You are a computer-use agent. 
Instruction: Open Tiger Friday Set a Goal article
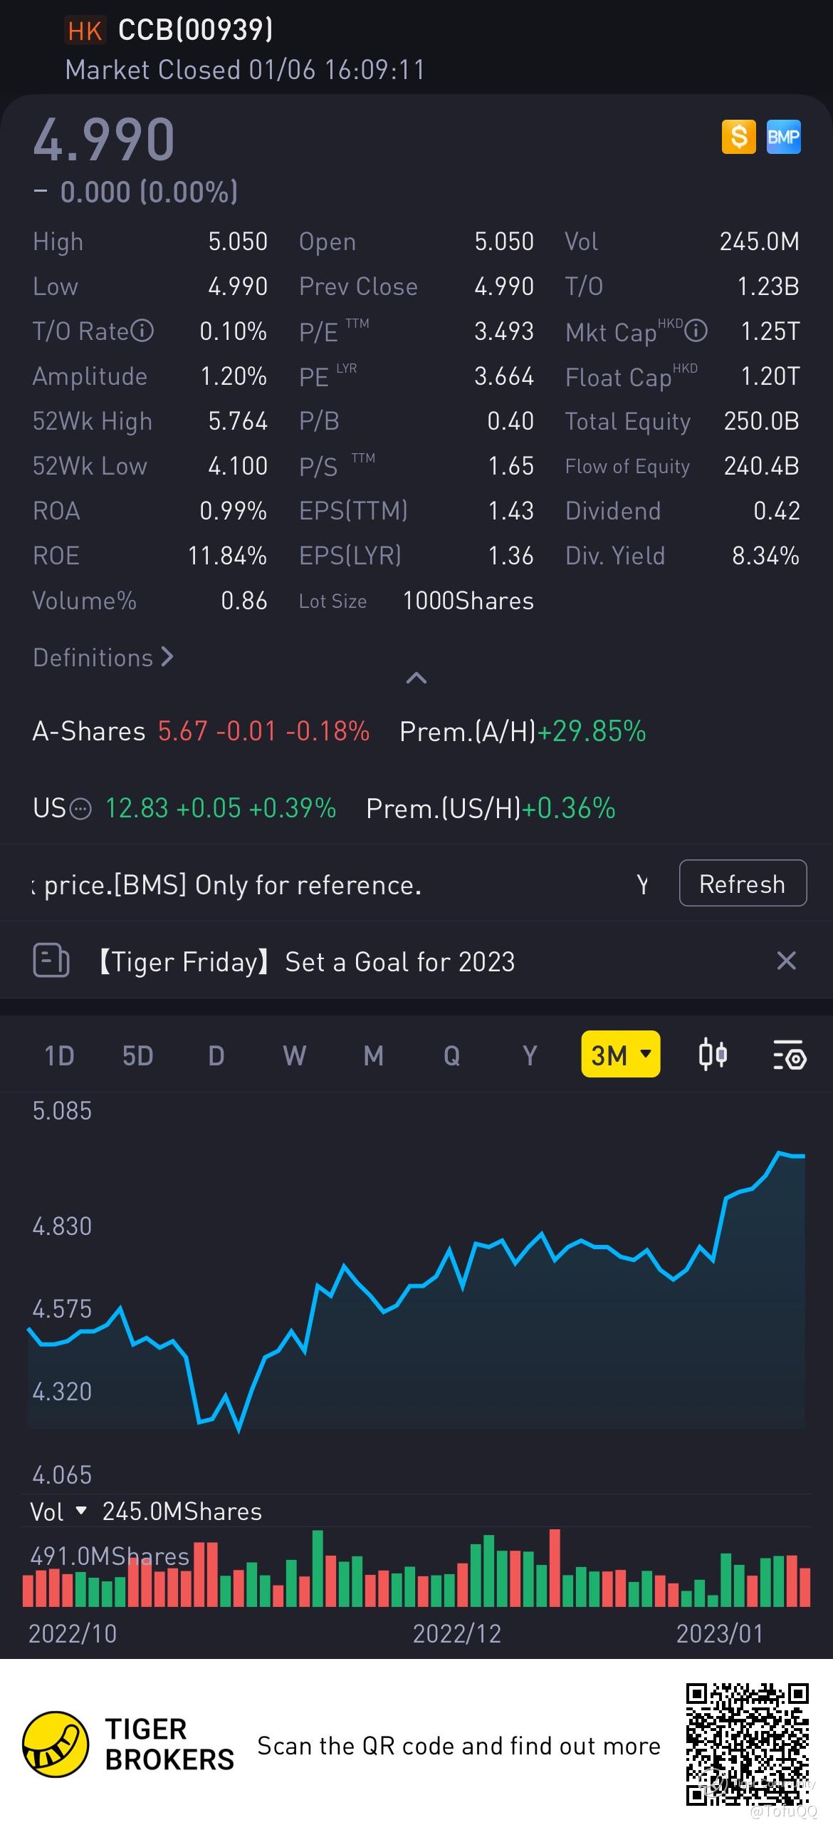click(x=306, y=961)
